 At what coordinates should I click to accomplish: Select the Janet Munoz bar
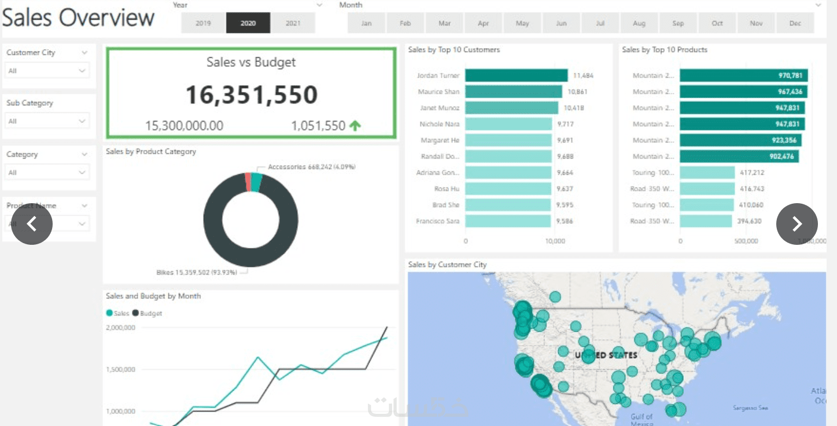click(512, 108)
